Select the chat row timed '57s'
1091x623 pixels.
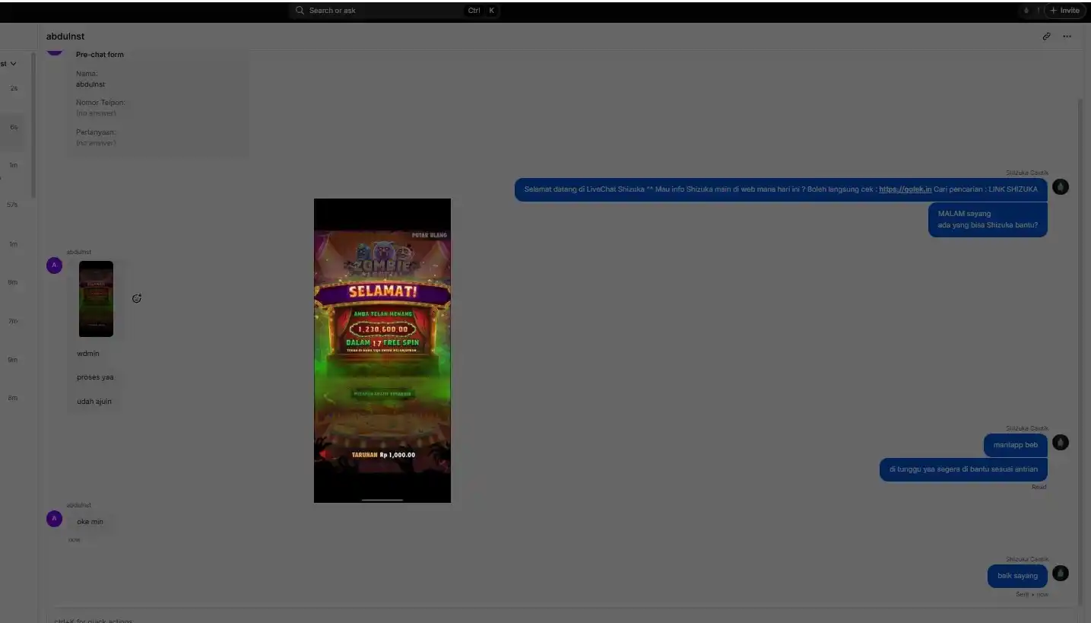tap(12, 205)
